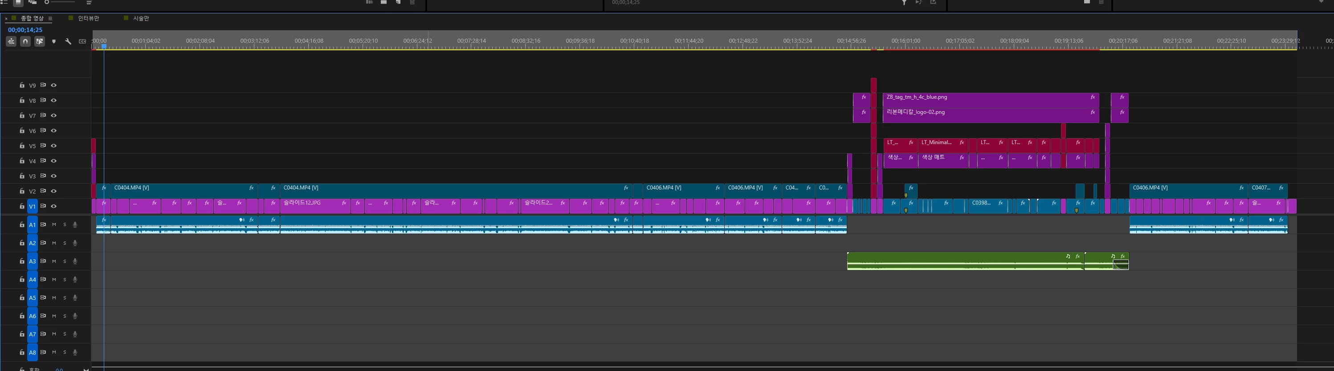Adjust the Project panel thumbnail zoom slider

coord(60,3)
